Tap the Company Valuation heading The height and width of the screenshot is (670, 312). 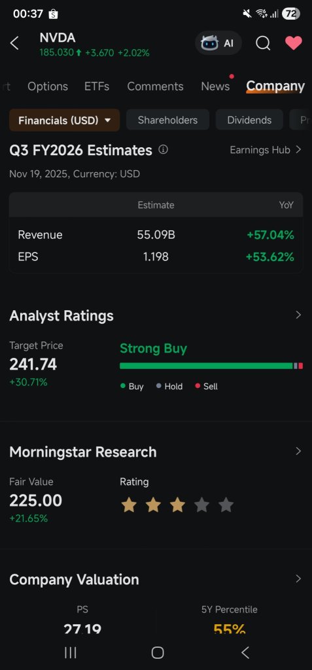[74, 580]
